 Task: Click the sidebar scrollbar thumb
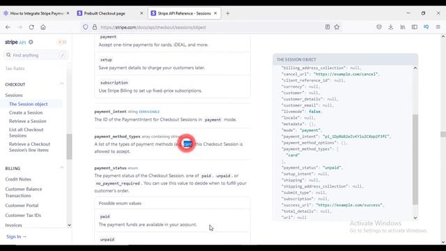pyautogui.click(x=69, y=146)
